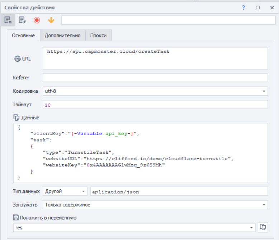Click the Таймаут field with value 30
The width and height of the screenshot is (279, 240).
pos(155,105)
